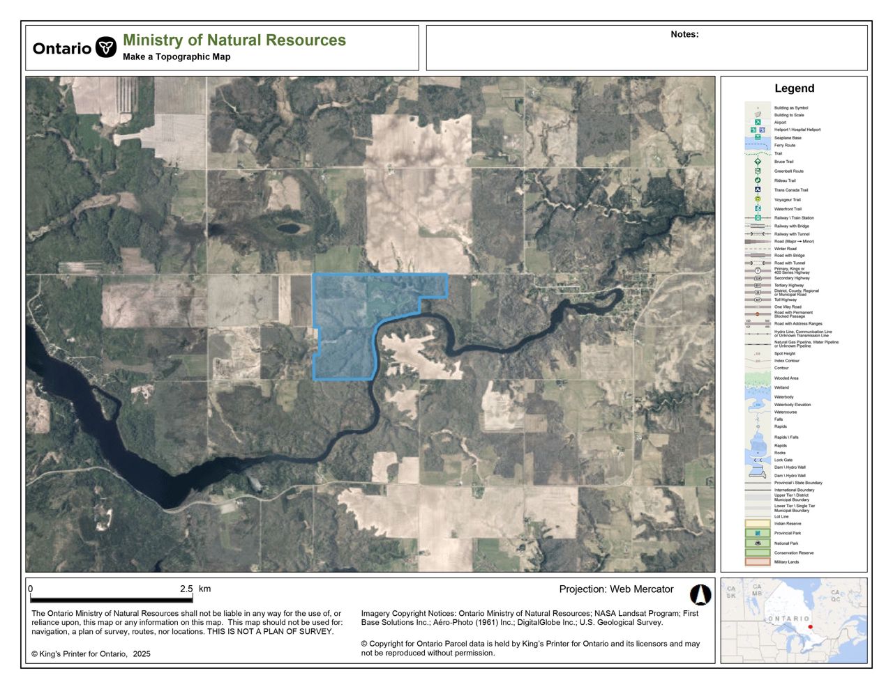The height and width of the screenshot is (689, 893).
Task: Click the Voyageur Trail legend symbol
Action: click(x=758, y=199)
